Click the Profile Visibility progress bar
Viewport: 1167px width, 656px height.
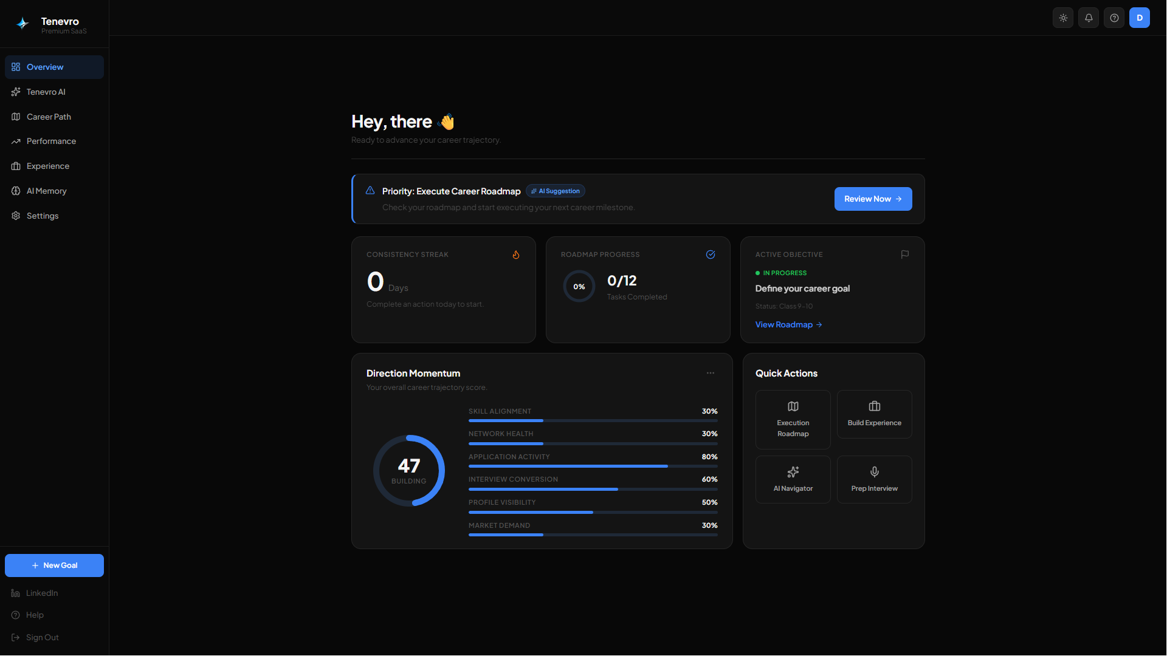point(593,512)
